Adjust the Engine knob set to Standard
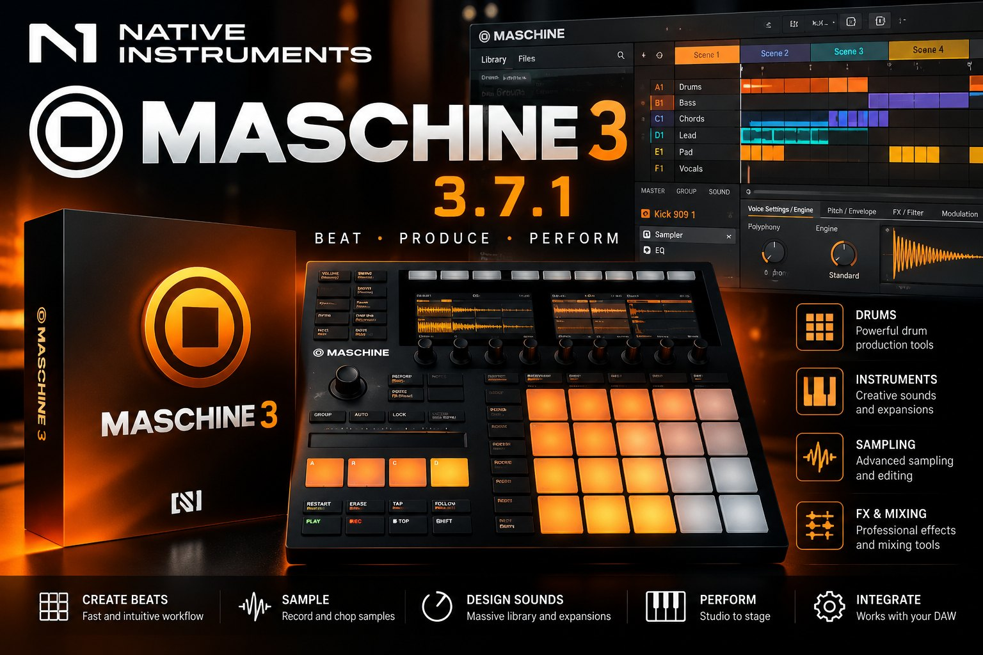This screenshot has height=655, width=983. 843,254
